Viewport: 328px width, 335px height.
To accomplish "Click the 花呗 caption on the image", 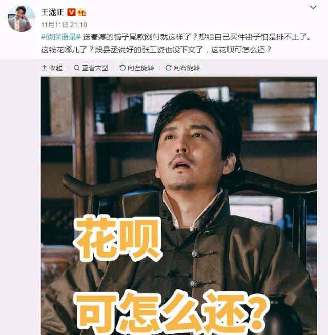I will coord(118,238).
